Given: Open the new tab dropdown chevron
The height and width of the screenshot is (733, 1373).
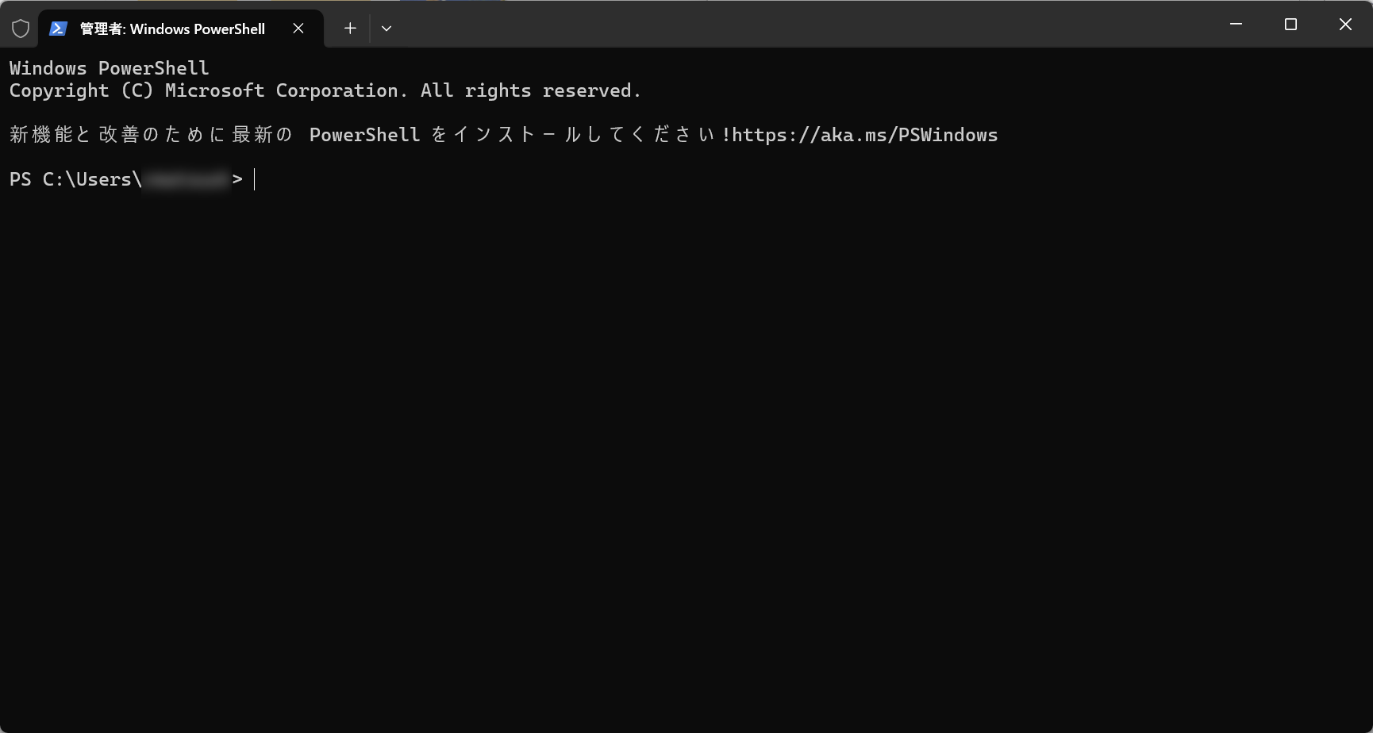Looking at the screenshot, I should 387,28.
